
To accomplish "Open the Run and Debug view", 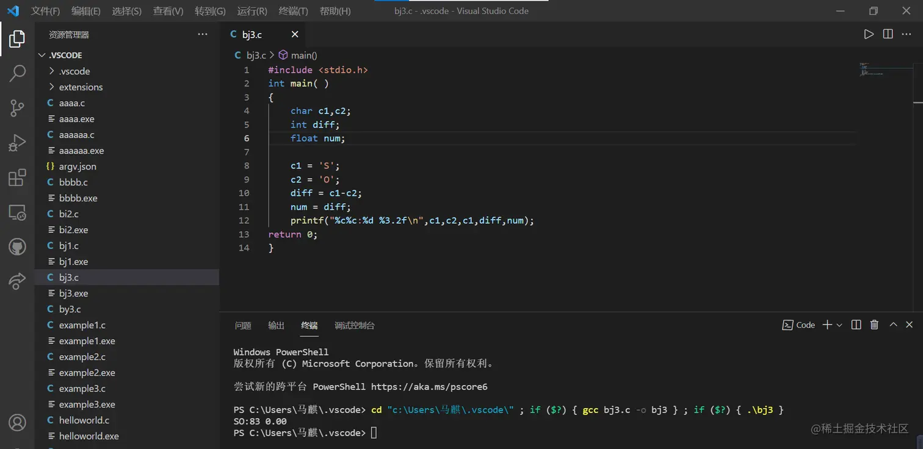I will coord(17,143).
